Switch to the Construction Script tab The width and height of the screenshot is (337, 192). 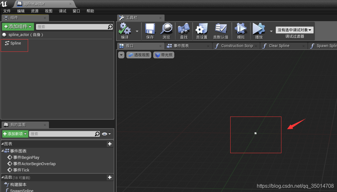[x=236, y=46]
